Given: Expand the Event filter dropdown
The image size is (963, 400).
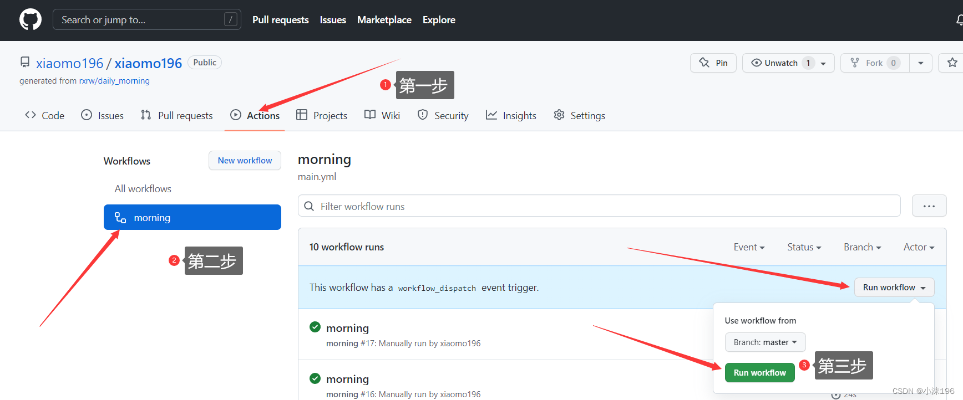Looking at the screenshot, I should pos(749,247).
